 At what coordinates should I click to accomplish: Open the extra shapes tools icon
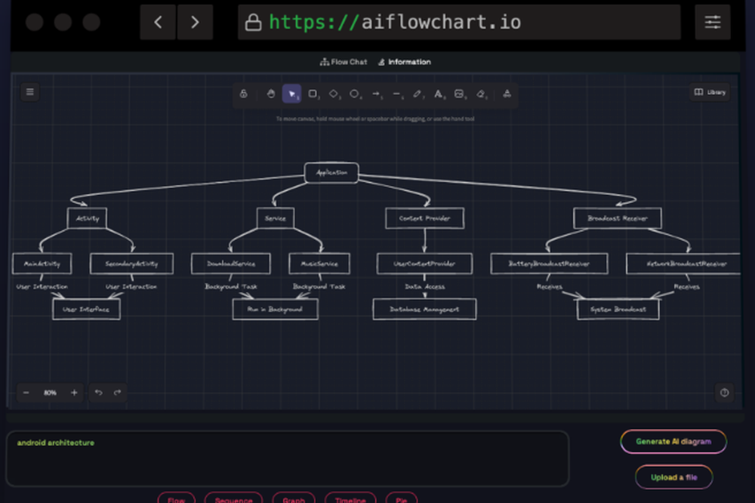pyautogui.click(x=507, y=94)
